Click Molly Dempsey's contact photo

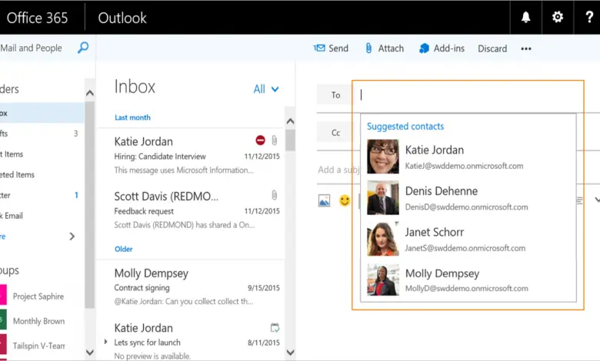pos(382,280)
